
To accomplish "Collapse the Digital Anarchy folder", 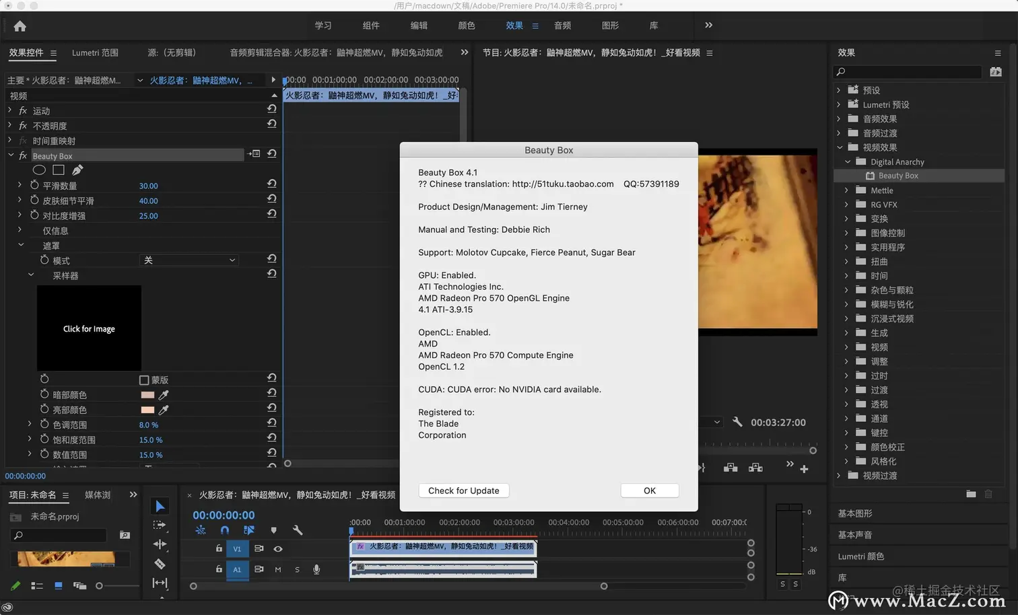I will coord(848,161).
